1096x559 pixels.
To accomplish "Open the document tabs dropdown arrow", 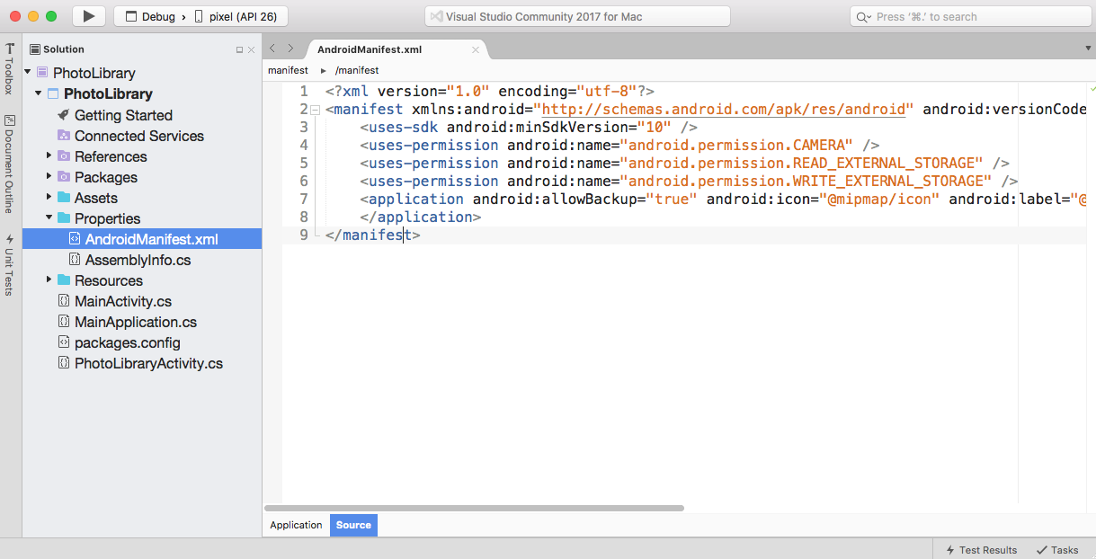I will coord(1087,49).
